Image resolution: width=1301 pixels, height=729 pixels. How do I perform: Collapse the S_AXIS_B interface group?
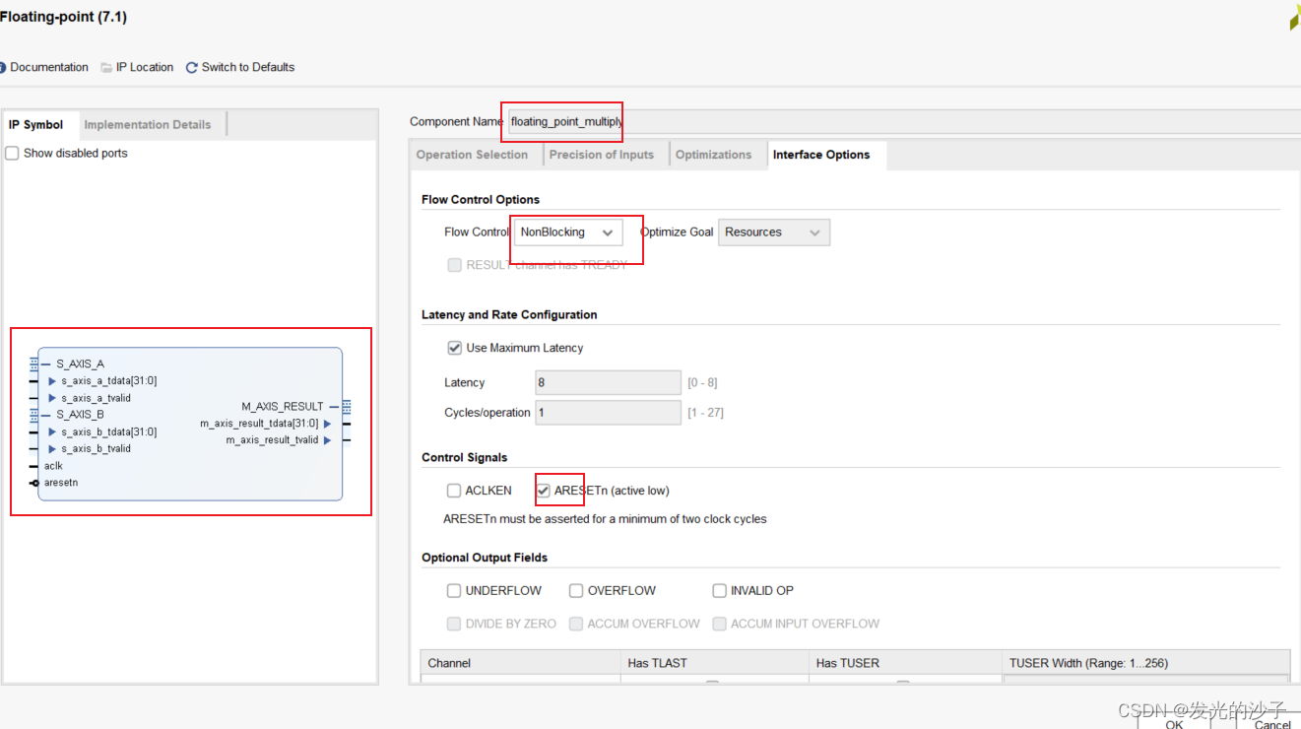click(x=46, y=415)
